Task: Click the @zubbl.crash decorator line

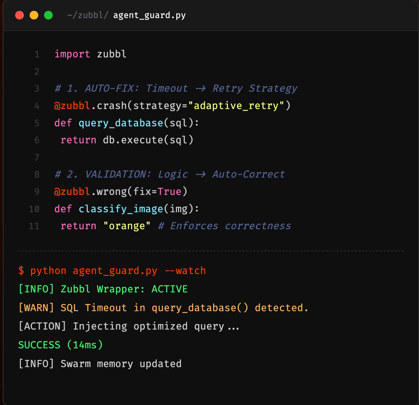Action: [x=172, y=106]
